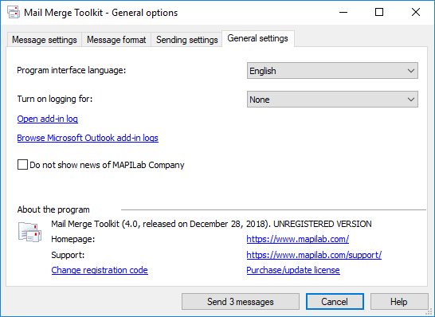This screenshot has height=317, width=435.
Task: Click the Homepage: label
Action: click(73, 239)
